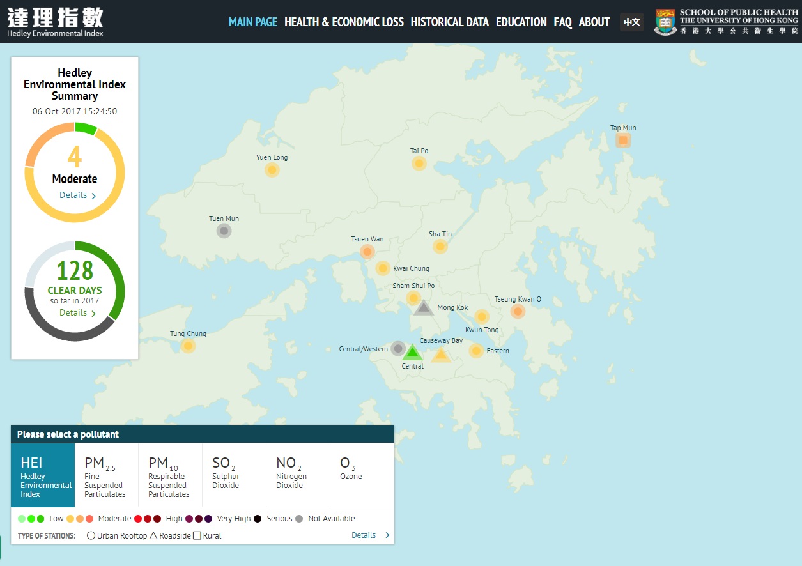
Task: Select the Central roadside green triangle marker
Action: [x=413, y=353]
